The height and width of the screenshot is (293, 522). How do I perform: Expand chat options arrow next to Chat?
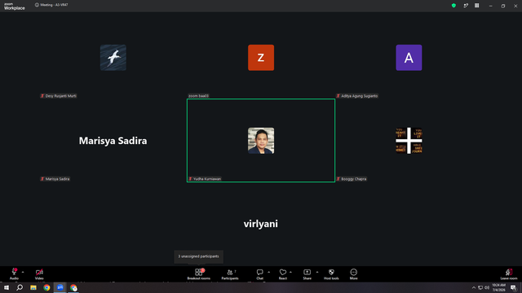[268, 272]
